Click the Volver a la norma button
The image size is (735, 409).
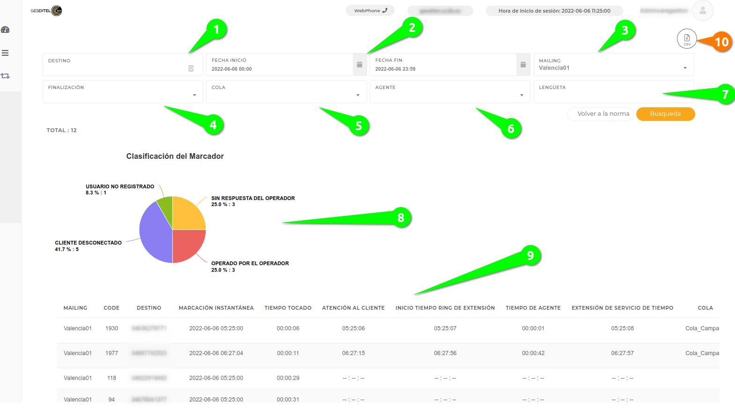point(601,114)
